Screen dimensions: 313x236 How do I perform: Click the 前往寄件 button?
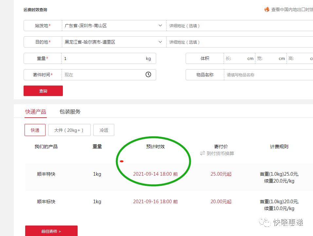[x=51, y=231]
